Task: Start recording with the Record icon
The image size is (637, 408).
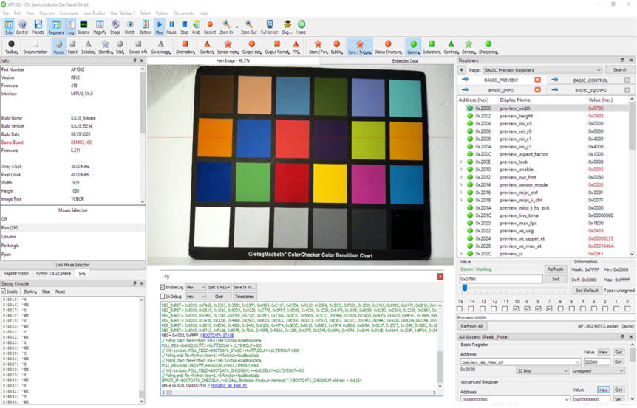Action: 210,27
